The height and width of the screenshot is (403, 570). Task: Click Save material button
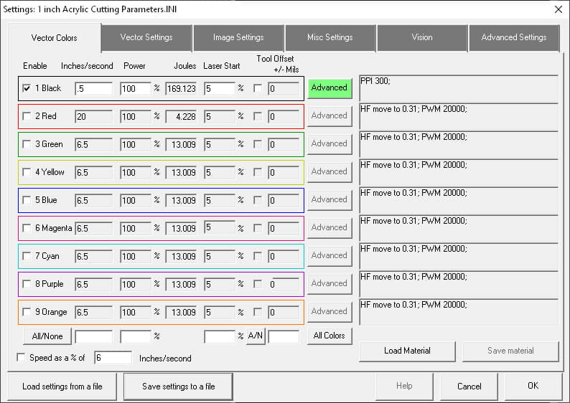510,351
